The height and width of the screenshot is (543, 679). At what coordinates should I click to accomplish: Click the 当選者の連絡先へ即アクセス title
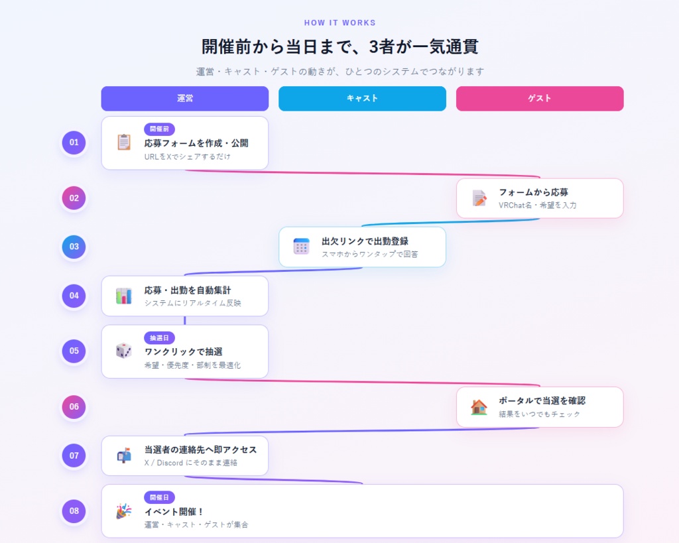[200, 450]
